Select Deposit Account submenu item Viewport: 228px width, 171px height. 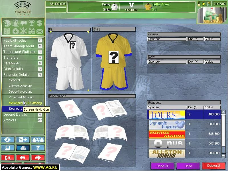[x=23, y=91]
